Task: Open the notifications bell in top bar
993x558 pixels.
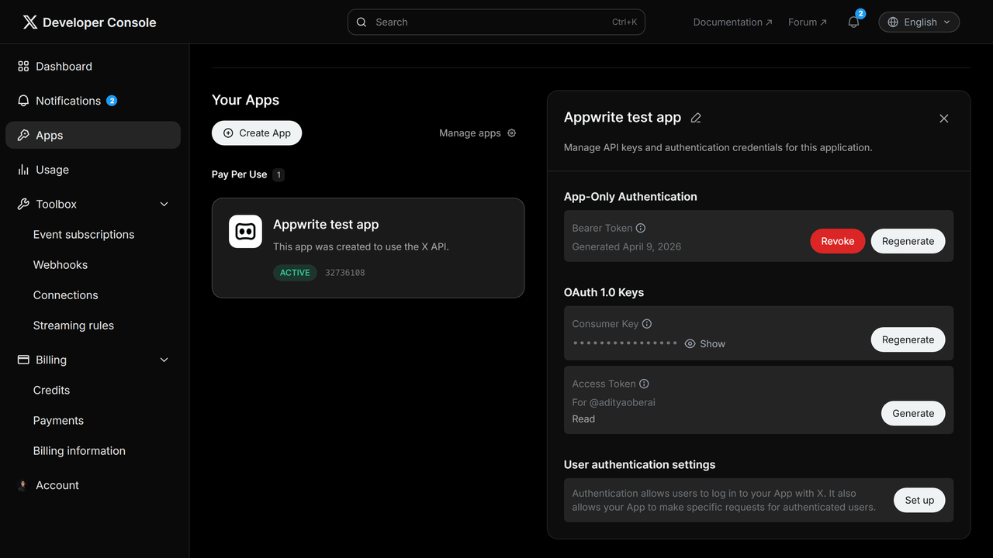Action: coord(853,22)
